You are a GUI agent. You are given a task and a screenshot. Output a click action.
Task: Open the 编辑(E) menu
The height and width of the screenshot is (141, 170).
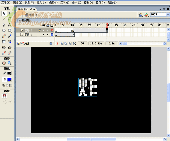[x=17, y=2]
